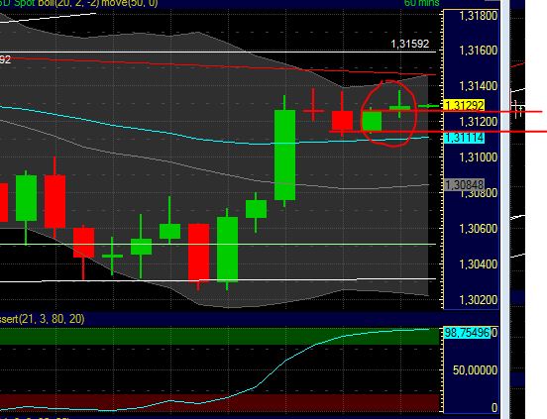547x419 pixels.
Task: Click the cyan 98,75496 oscillator value tag
Action: coord(467,333)
